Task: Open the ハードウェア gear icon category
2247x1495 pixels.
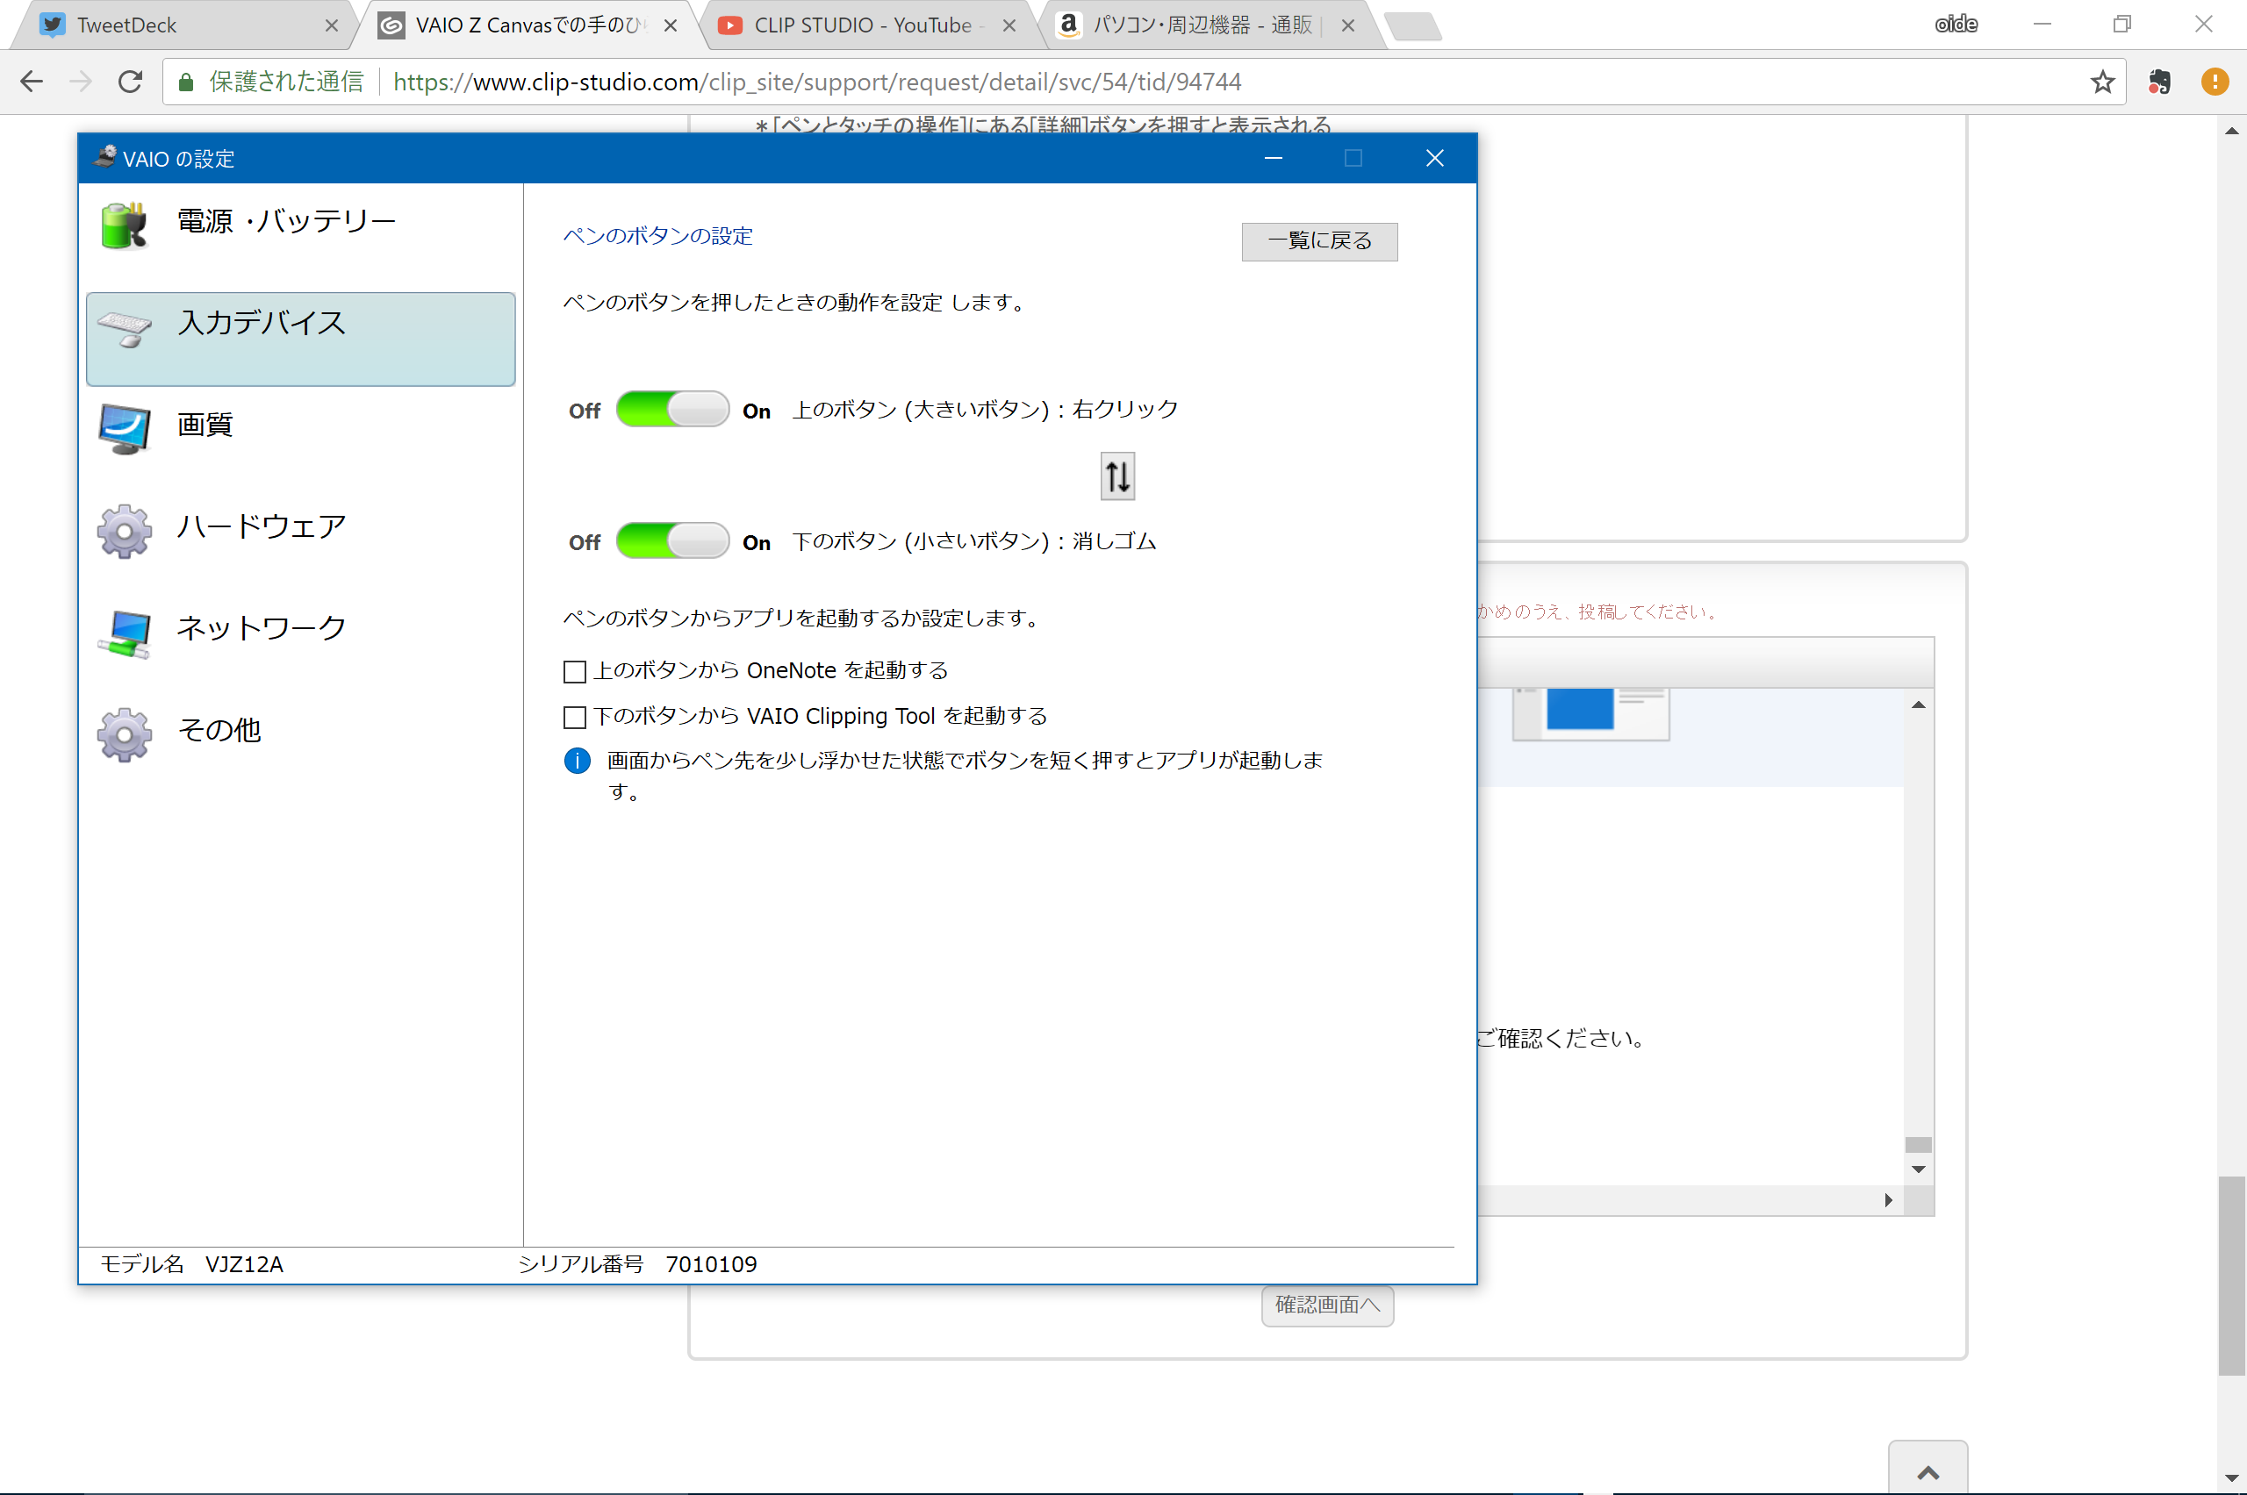Action: (124, 530)
